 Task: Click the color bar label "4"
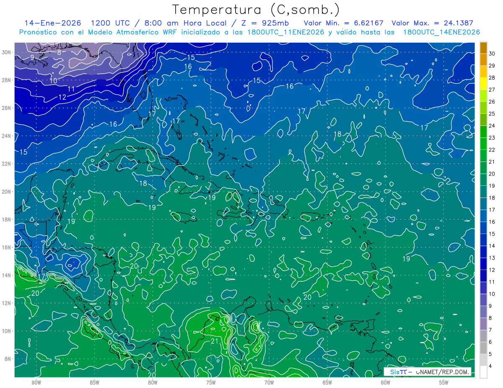pos(491,366)
